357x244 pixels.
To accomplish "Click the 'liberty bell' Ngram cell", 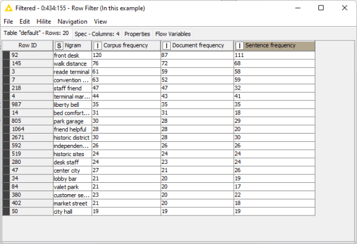I will [73, 104].
